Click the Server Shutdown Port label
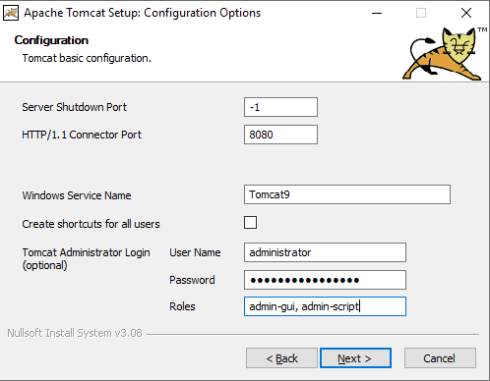 click(x=74, y=107)
